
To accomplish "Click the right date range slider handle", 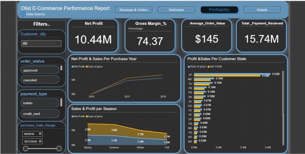I will (59, 149).
